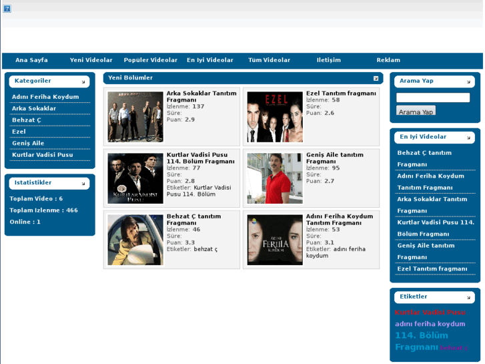Click the red Kurtlar Vadisi Pusu tag
The height and width of the screenshot is (364, 485).
coord(430,313)
